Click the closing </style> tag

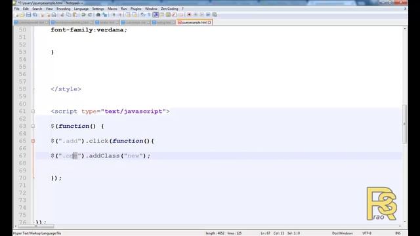(x=66, y=89)
